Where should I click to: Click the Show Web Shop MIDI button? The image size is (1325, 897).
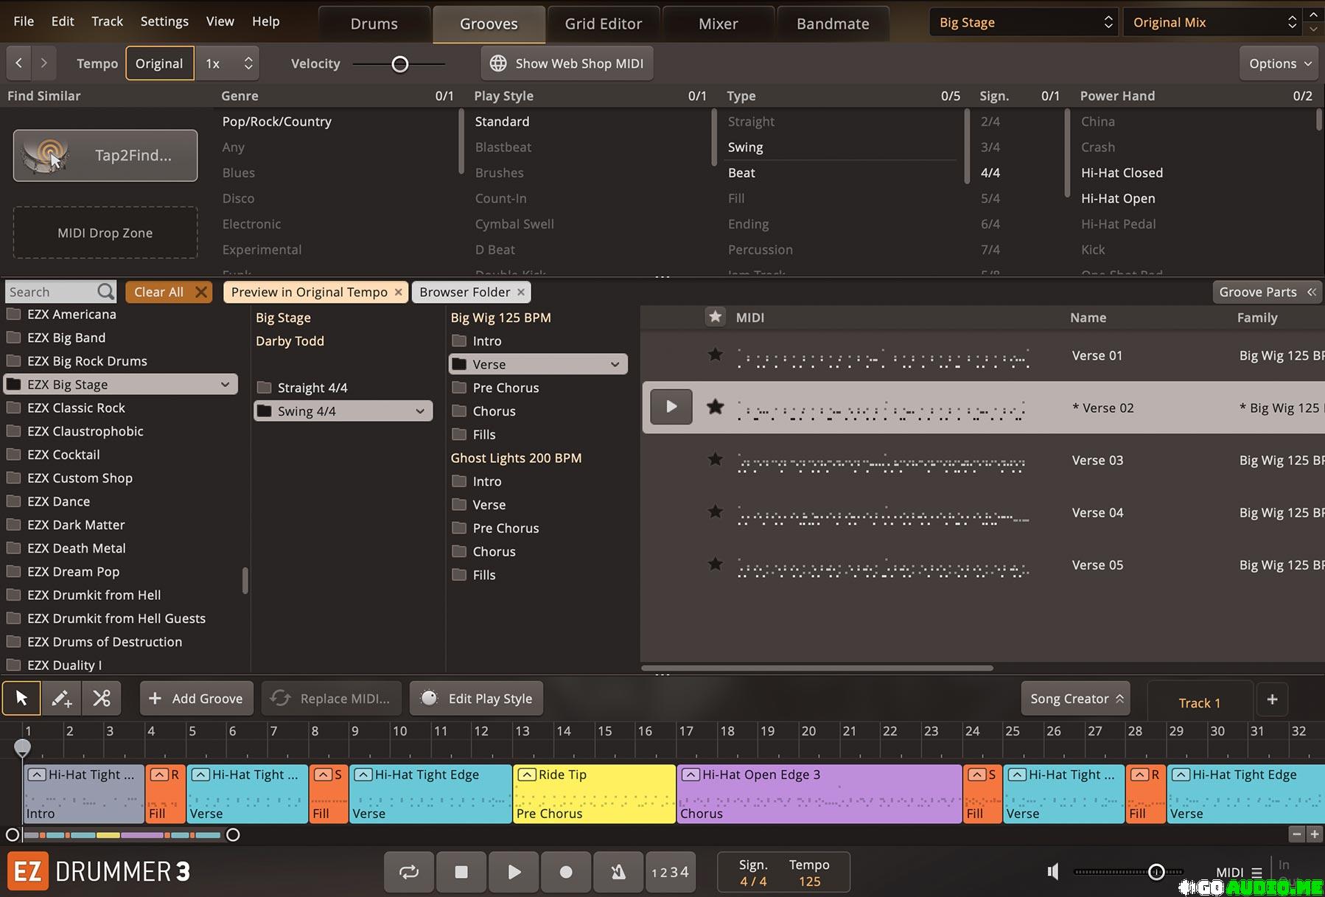pyautogui.click(x=567, y=63)
